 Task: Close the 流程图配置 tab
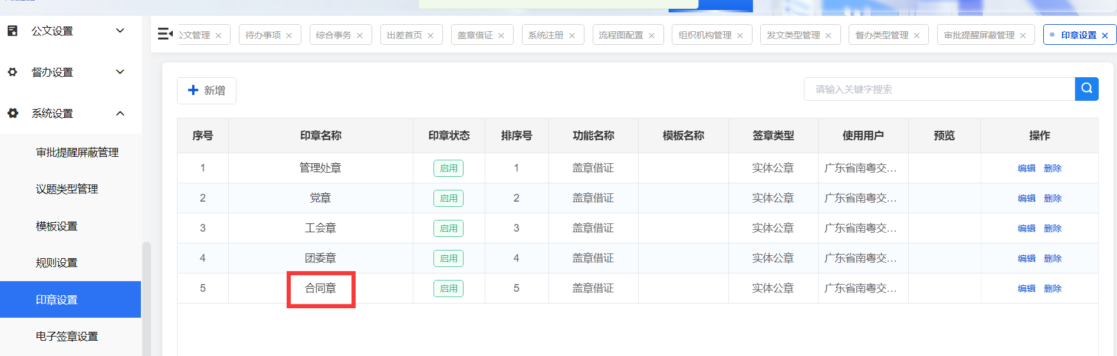[652, 35]
